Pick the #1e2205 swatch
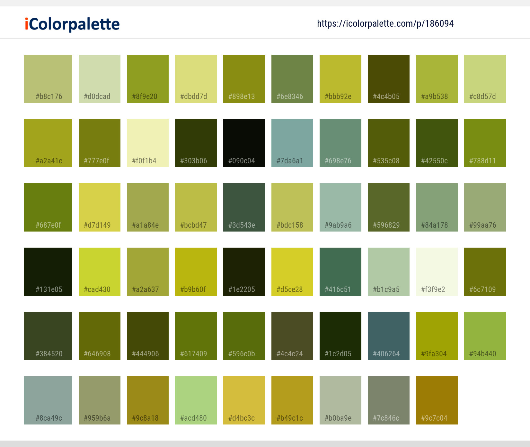This screenshot has width=530, height=447. coord(244,272)
